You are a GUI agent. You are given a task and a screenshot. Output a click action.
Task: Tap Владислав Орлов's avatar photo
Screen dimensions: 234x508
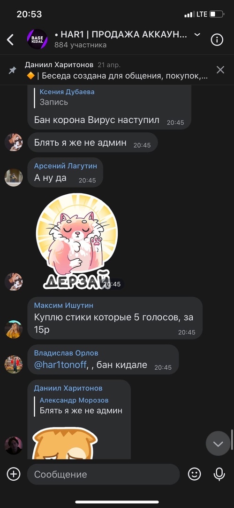tap(14, 365)
